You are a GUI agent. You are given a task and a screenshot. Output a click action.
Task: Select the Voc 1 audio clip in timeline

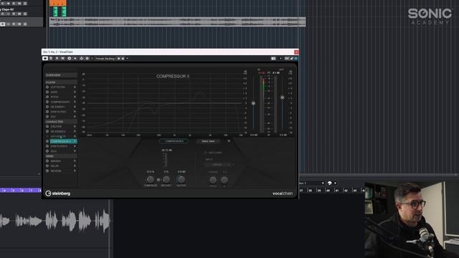pos(177,22)
